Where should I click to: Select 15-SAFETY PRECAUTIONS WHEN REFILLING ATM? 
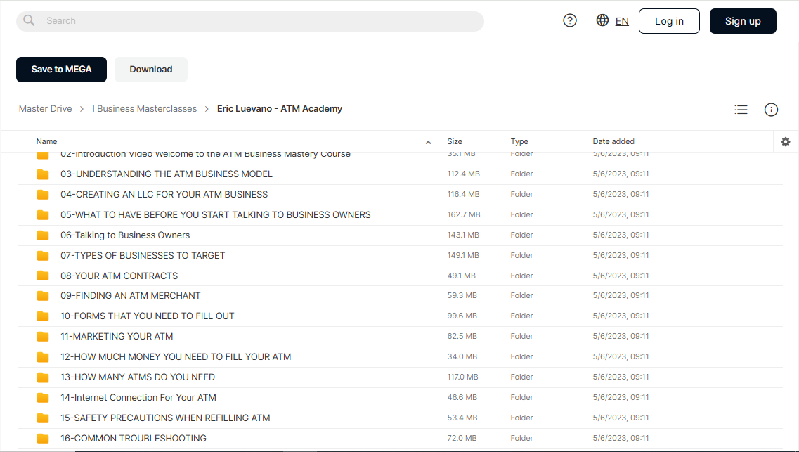click(x=165, y=418)
